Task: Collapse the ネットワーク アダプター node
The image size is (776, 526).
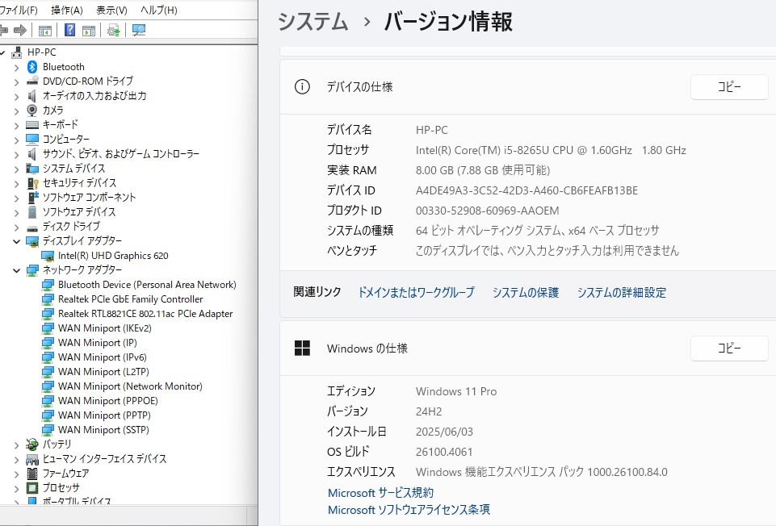Action: [x=16, y=270]
